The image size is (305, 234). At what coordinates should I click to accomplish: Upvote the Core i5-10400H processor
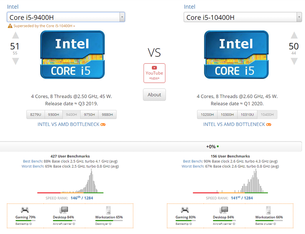[294, 36]
